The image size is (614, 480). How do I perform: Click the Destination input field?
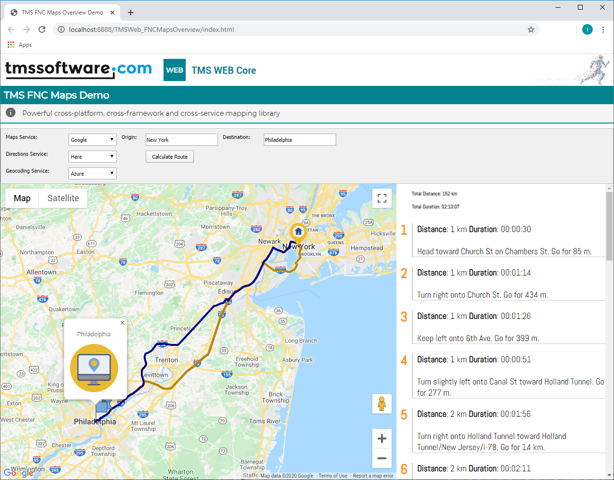tap(300, 140)
